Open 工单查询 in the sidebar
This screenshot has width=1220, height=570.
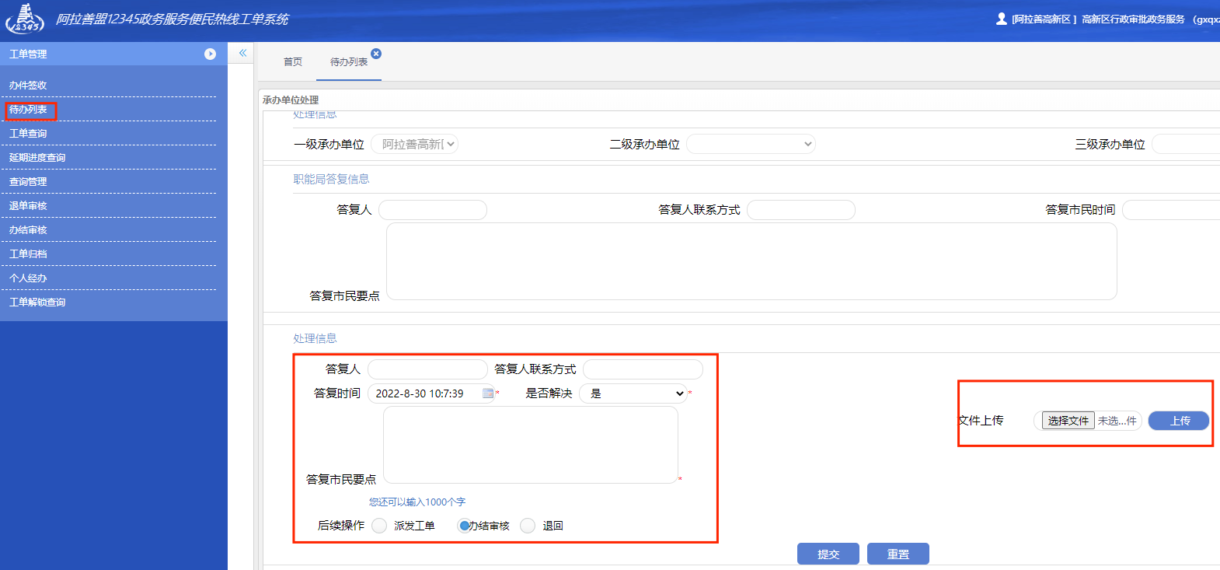(x=28, y=134)
